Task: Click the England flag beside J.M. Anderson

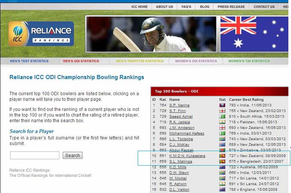Action: 222,128
